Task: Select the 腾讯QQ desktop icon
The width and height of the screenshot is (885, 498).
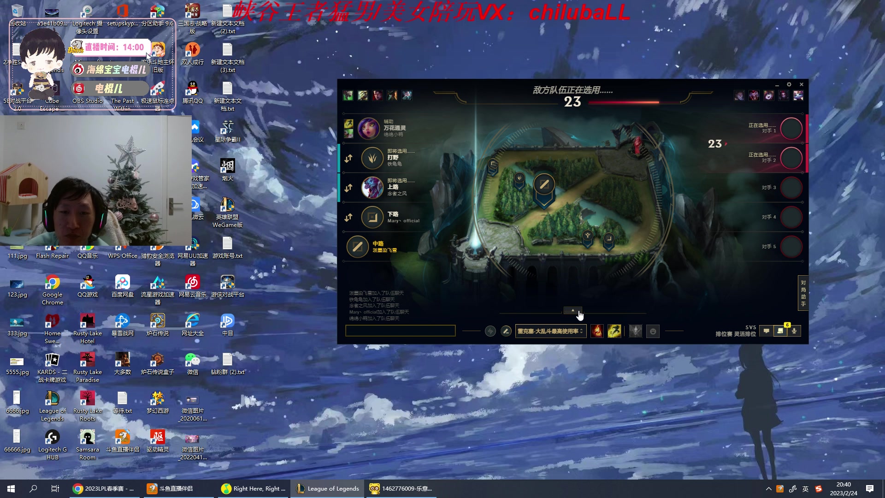Action: coord(193,93)
